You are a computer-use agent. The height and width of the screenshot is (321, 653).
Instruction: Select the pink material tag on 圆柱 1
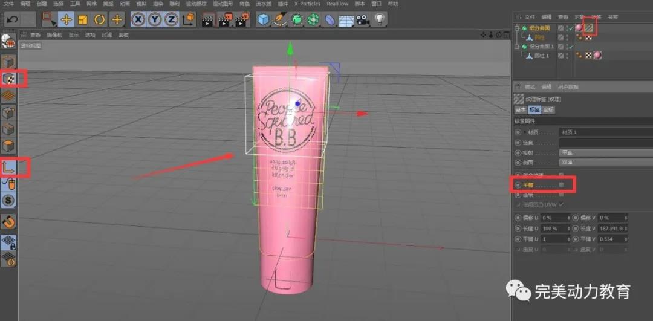pyautogui.click(x=597, y=56)
